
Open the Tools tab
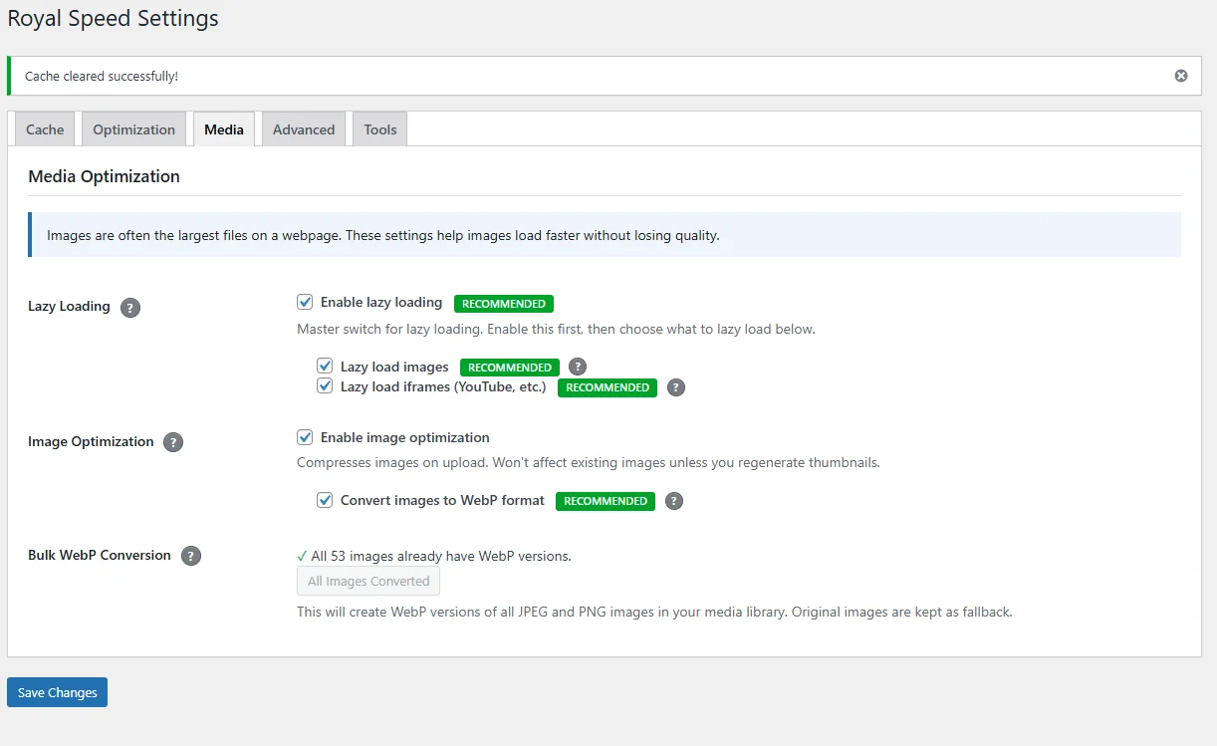[378, 129]
